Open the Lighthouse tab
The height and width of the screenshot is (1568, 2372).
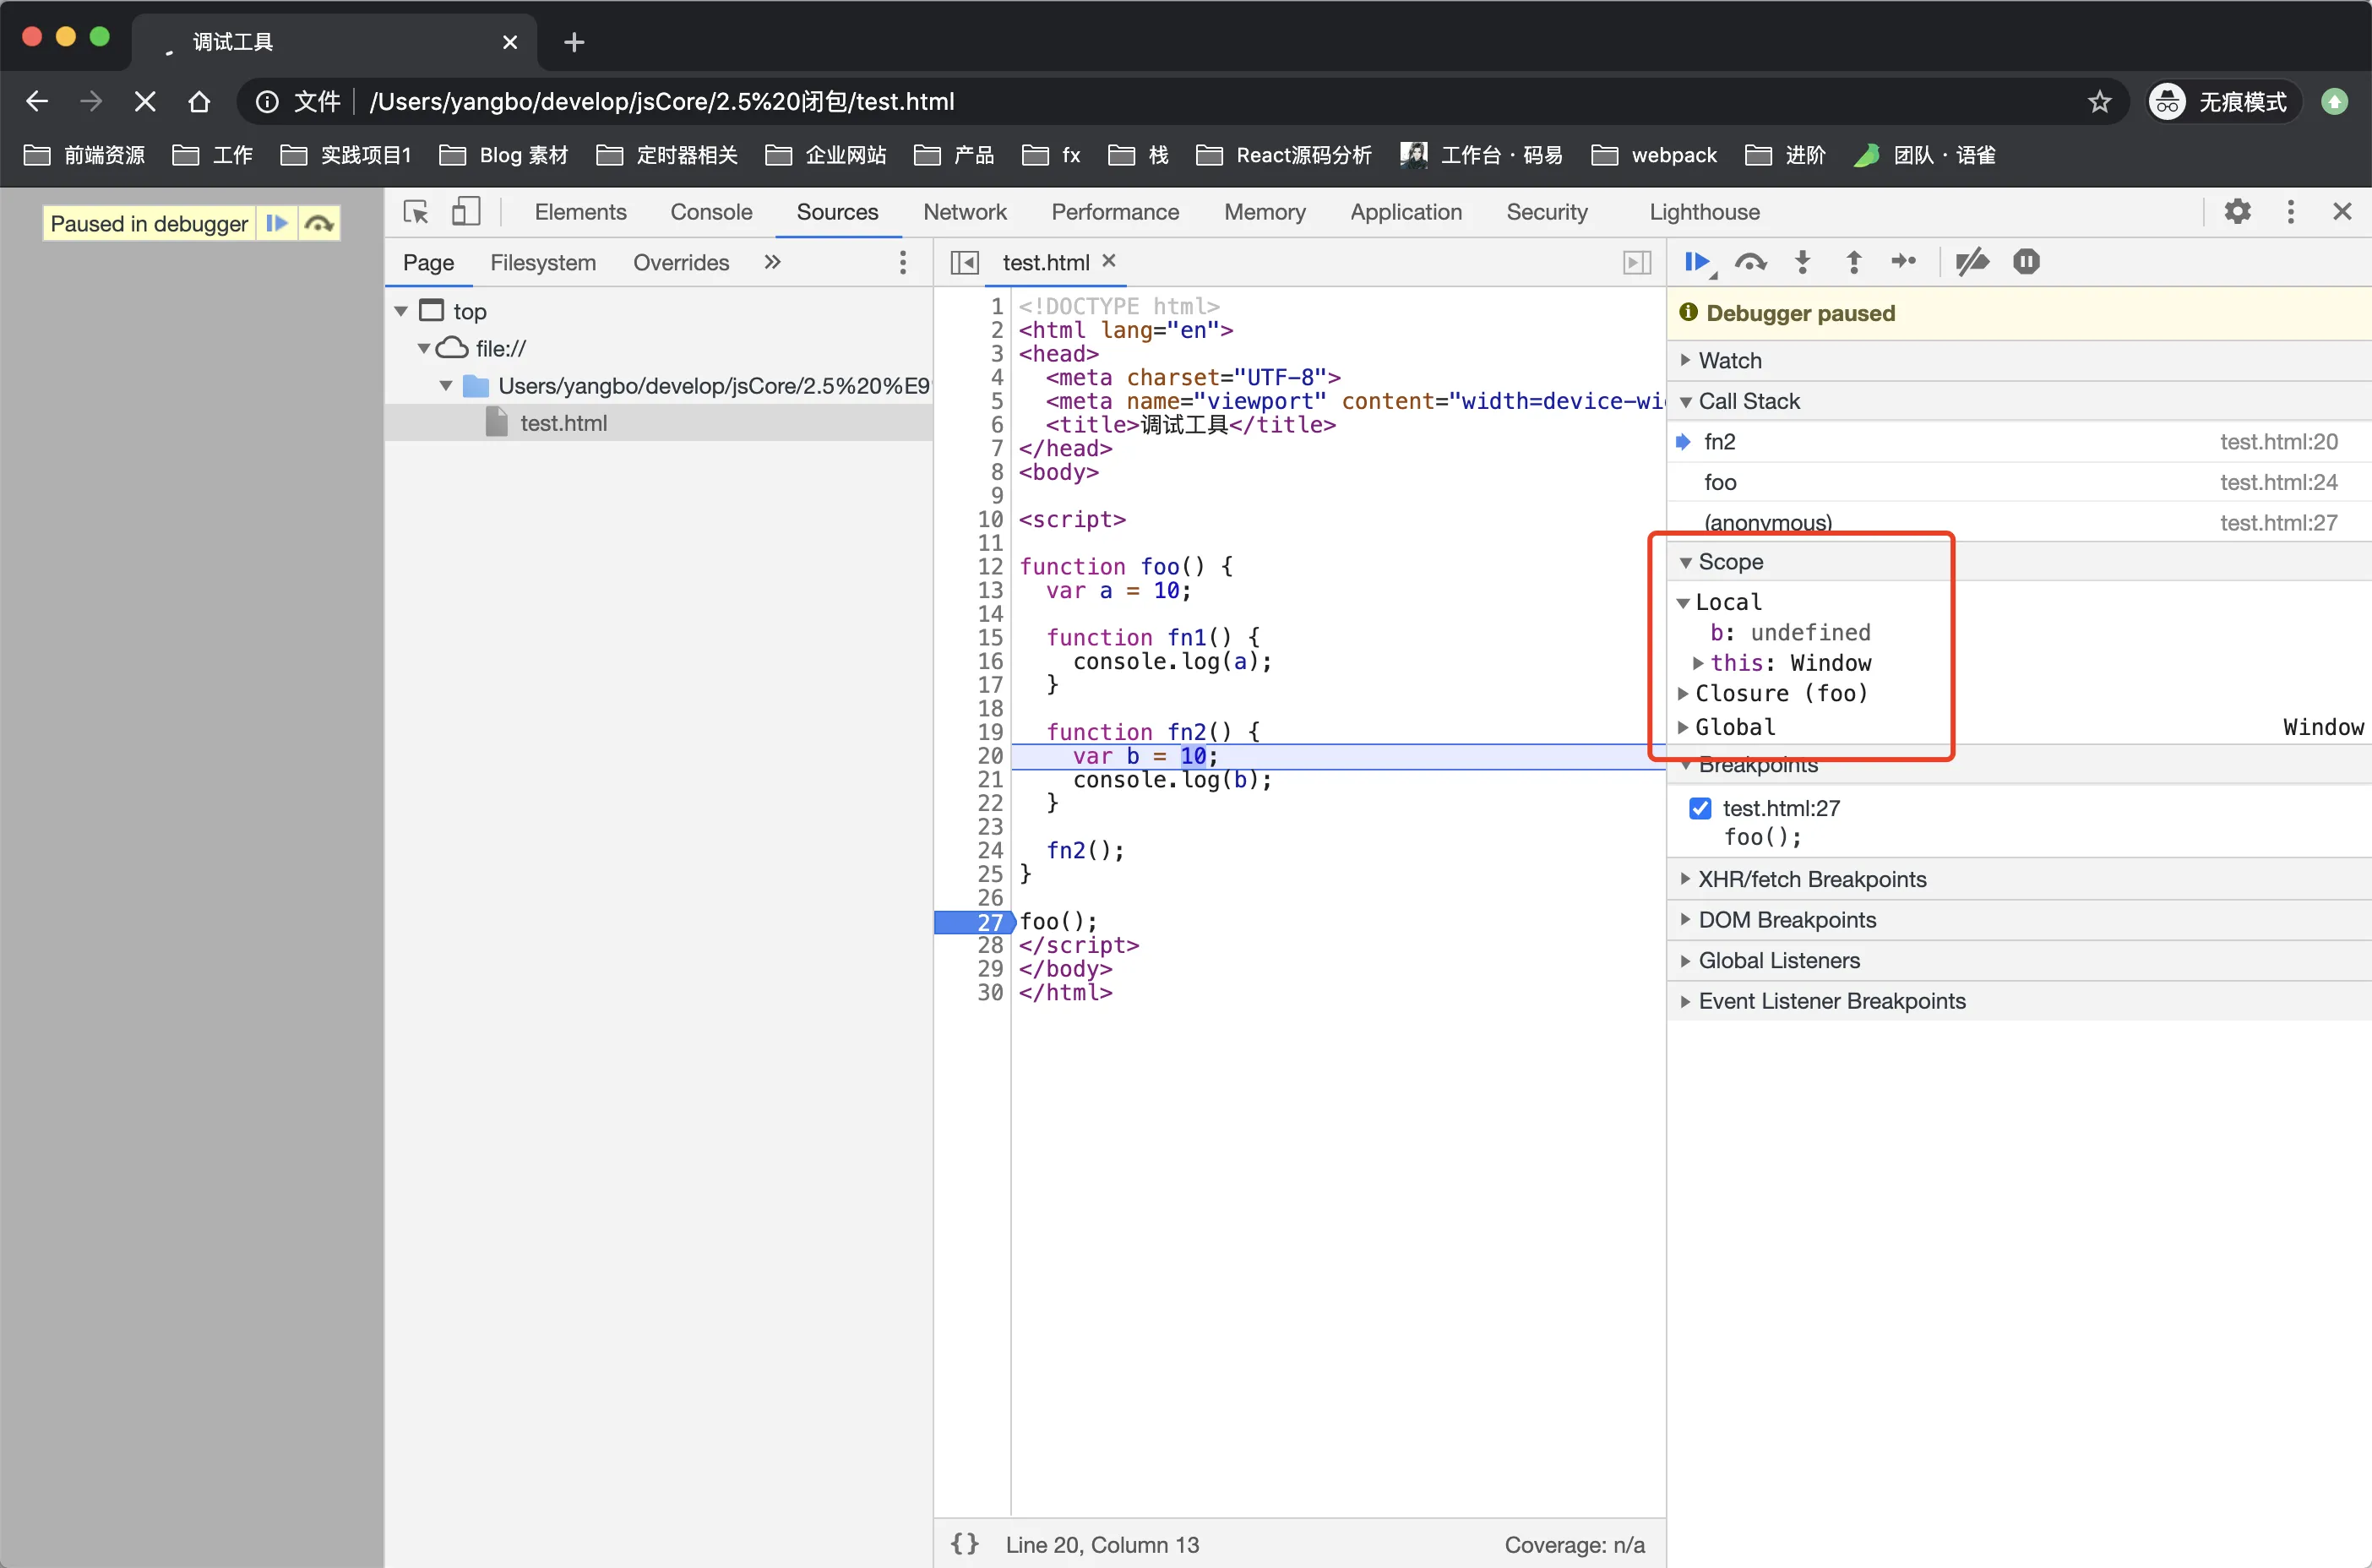(x=1705, y=212)
